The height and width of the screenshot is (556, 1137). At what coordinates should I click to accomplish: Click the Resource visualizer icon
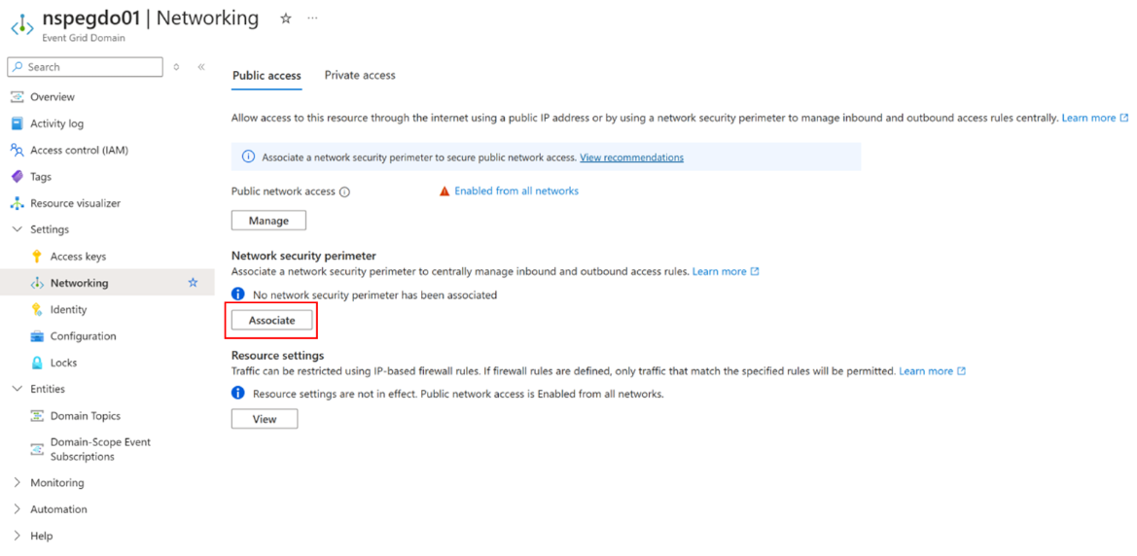18,204
